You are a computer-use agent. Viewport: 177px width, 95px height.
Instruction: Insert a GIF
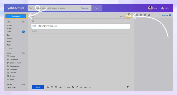pyautogui.click(x=52, y=87)
